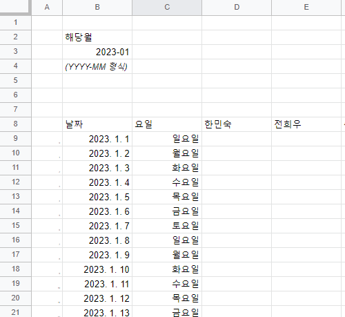Select row 14 header
The image size is (345, 317).
tap(15, 211)
